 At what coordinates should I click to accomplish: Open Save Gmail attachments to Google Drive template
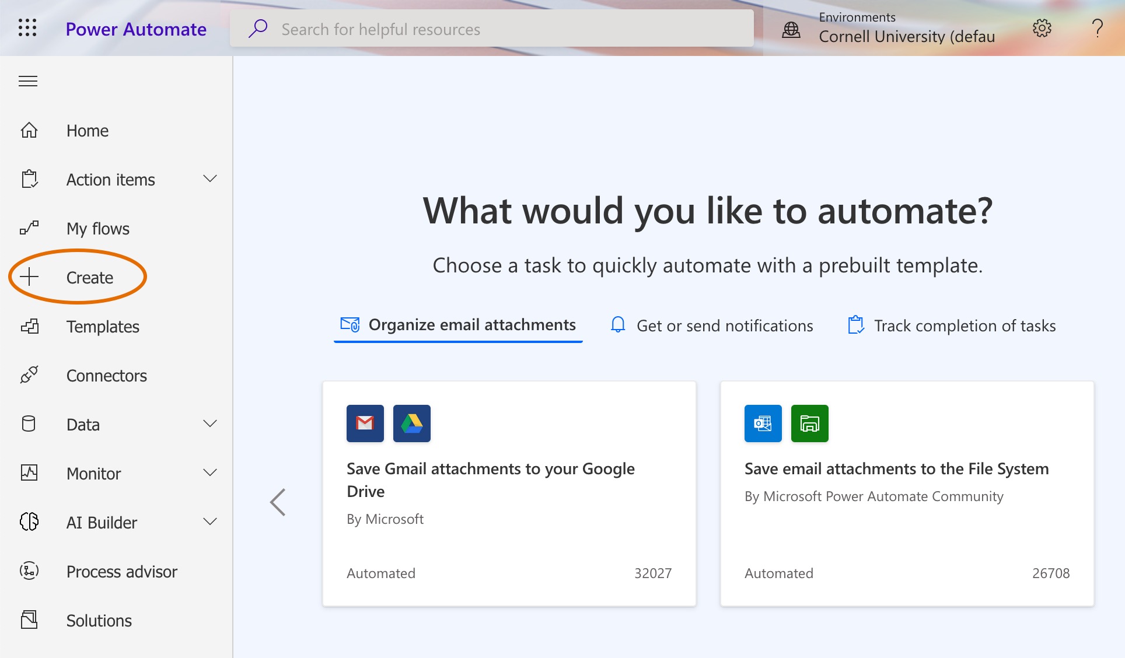[509, 494]
